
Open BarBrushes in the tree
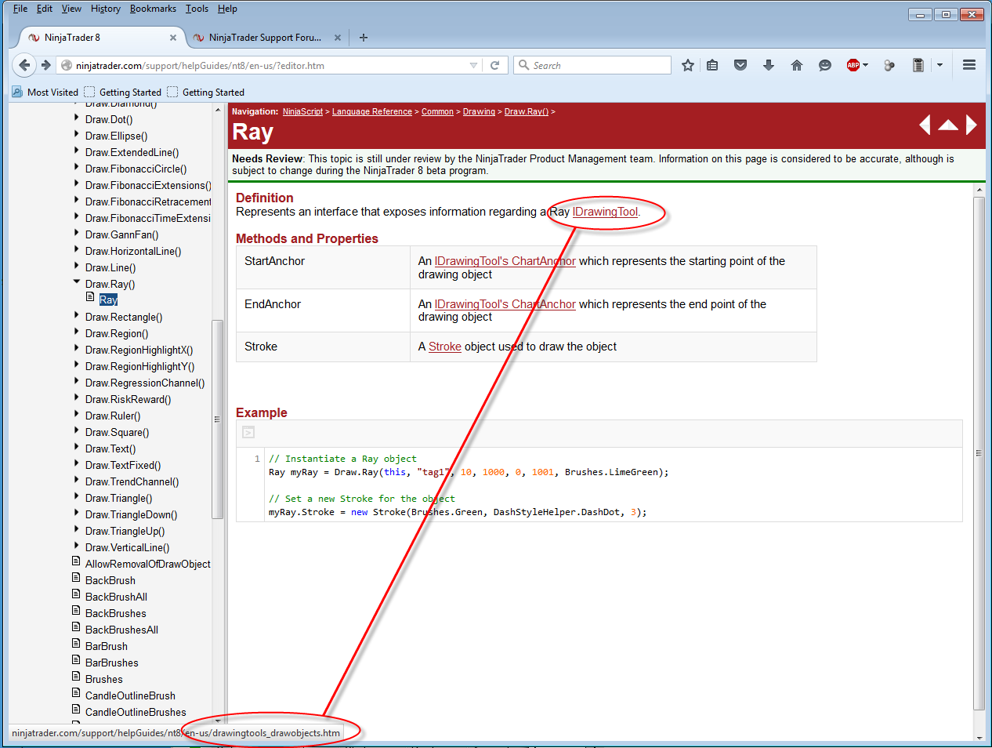[x=112, y=663]
